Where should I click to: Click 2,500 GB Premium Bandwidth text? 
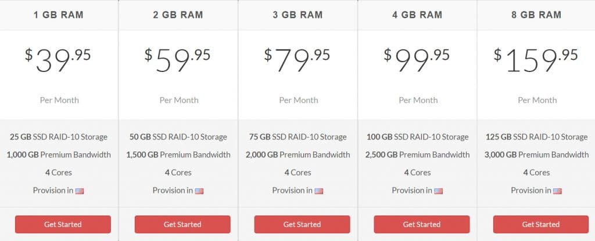[417, 155]
